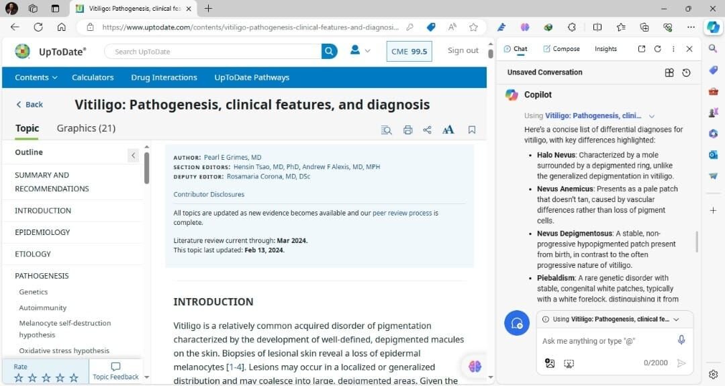Rate topic with the fifth star

click(x=74, y=378)
